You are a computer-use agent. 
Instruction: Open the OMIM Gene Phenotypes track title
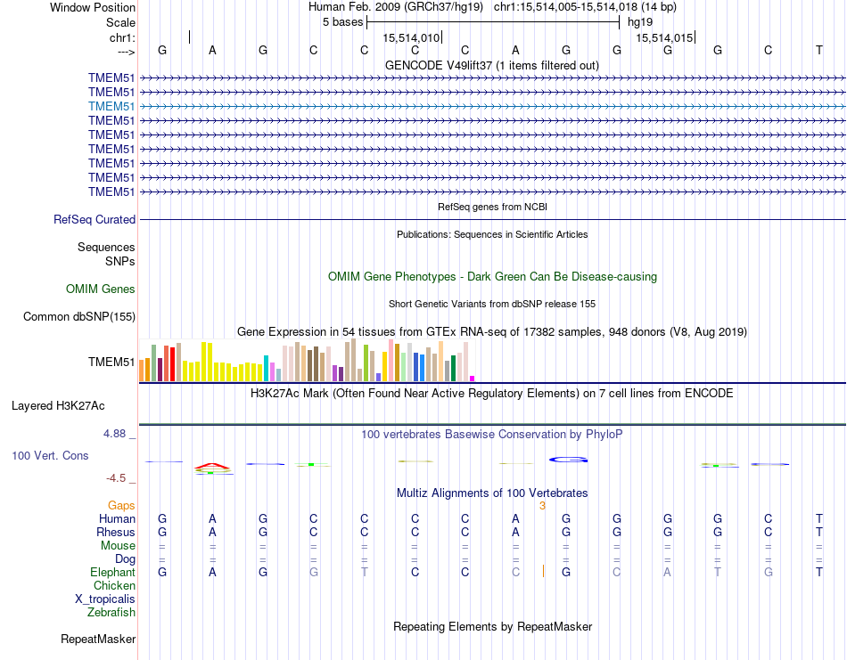492,276
